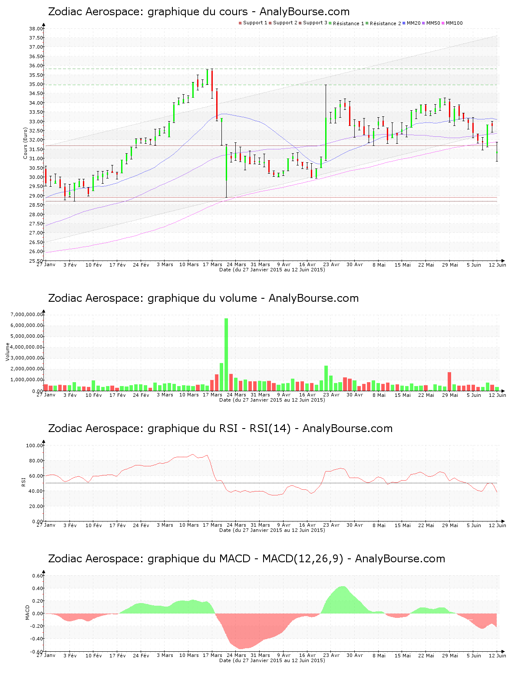521x673 pixels.
Task: Click the tallest green volume bar in March
Action: [226, 354]
